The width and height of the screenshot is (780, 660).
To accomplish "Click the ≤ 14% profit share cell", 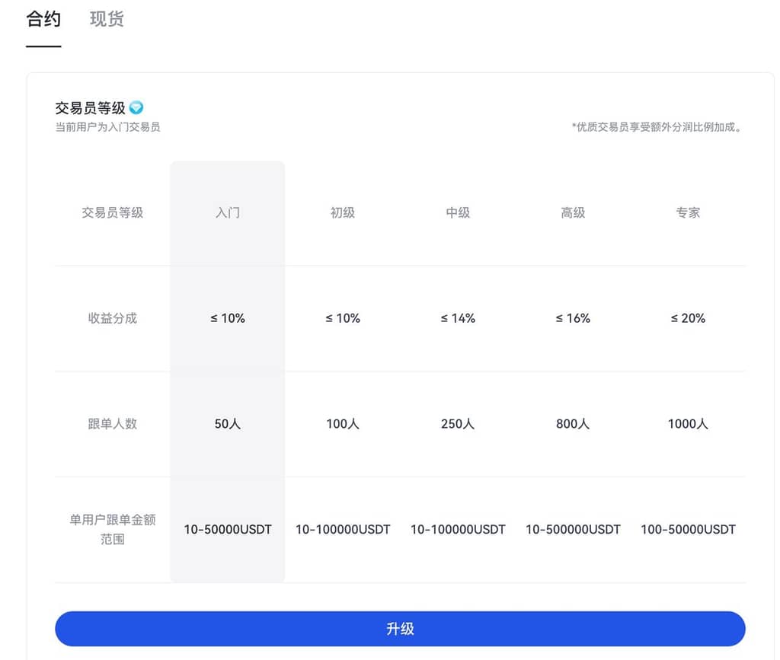I will 458,318.
